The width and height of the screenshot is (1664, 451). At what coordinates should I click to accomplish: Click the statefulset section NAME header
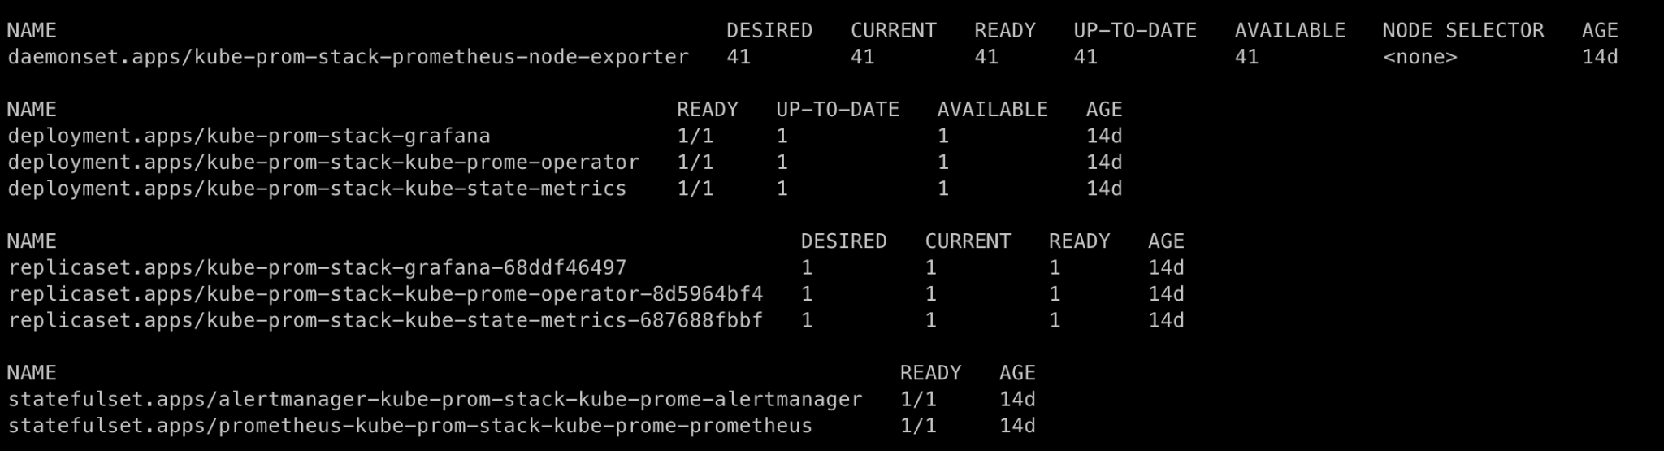pos(32,373)
